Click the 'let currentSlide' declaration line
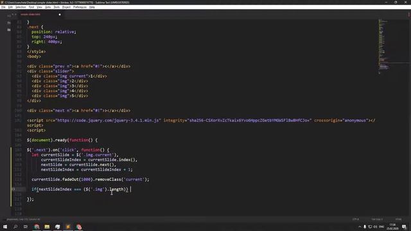This screenshot has height=231, width=411. pyautogui.click(x=75, y=155)
